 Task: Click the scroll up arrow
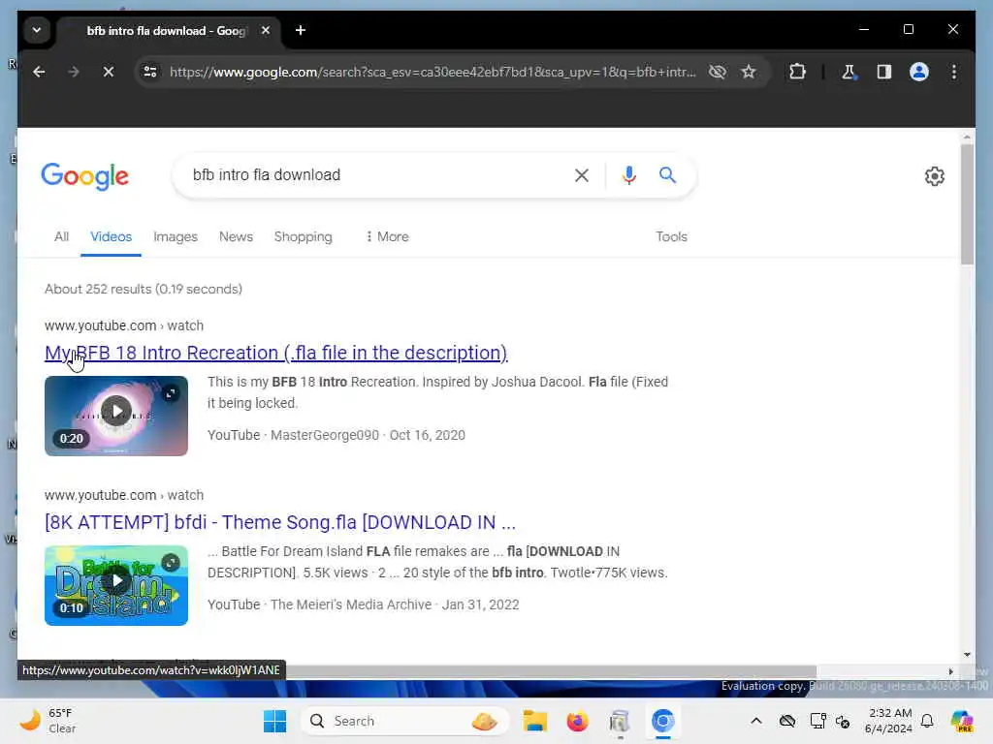[x=967, y=137]
